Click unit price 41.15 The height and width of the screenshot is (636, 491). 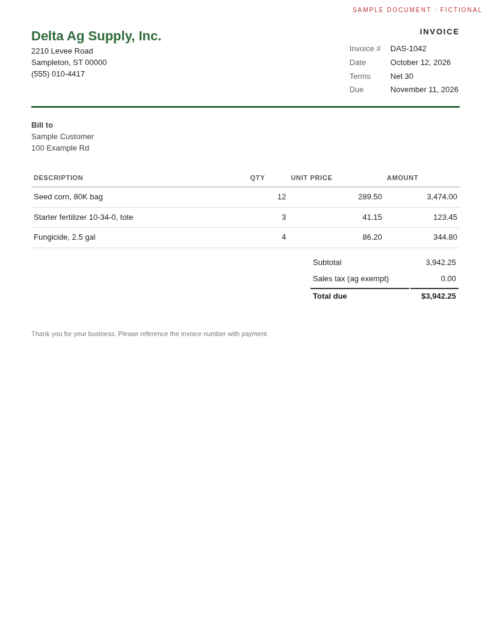[372, 217]
